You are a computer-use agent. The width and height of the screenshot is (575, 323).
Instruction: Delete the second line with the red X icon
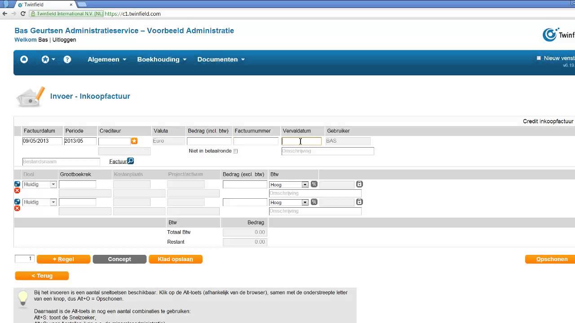(17, 208)
